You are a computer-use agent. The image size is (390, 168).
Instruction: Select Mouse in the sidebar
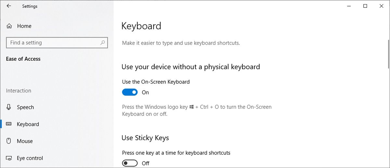point(25,141)
